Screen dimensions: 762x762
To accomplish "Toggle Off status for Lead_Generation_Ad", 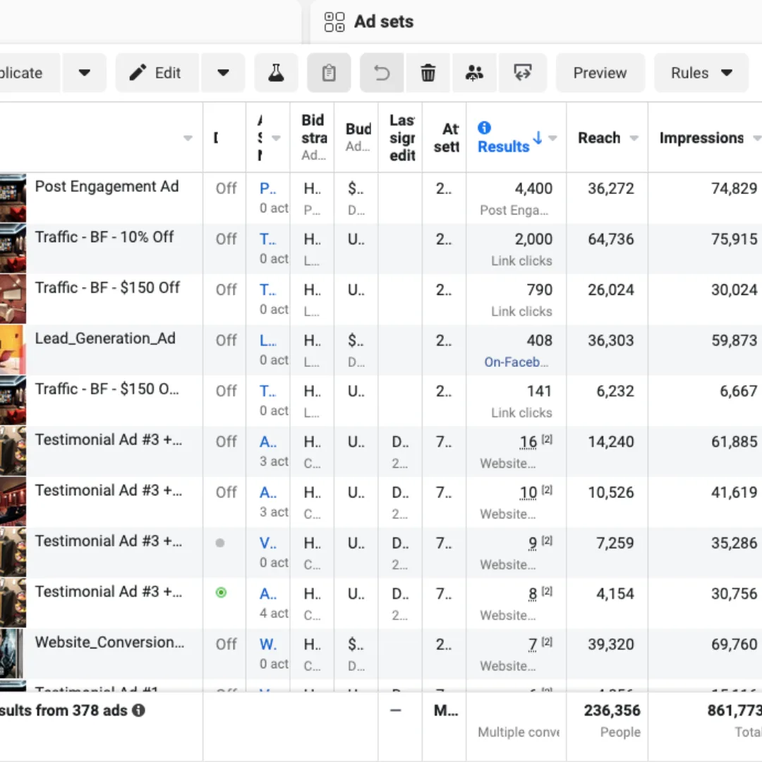I will 226,340.
